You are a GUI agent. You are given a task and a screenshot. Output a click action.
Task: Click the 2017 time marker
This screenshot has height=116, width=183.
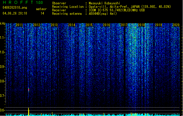click(x=124, y=25)
